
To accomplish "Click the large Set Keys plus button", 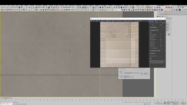I will click(165, 103).
